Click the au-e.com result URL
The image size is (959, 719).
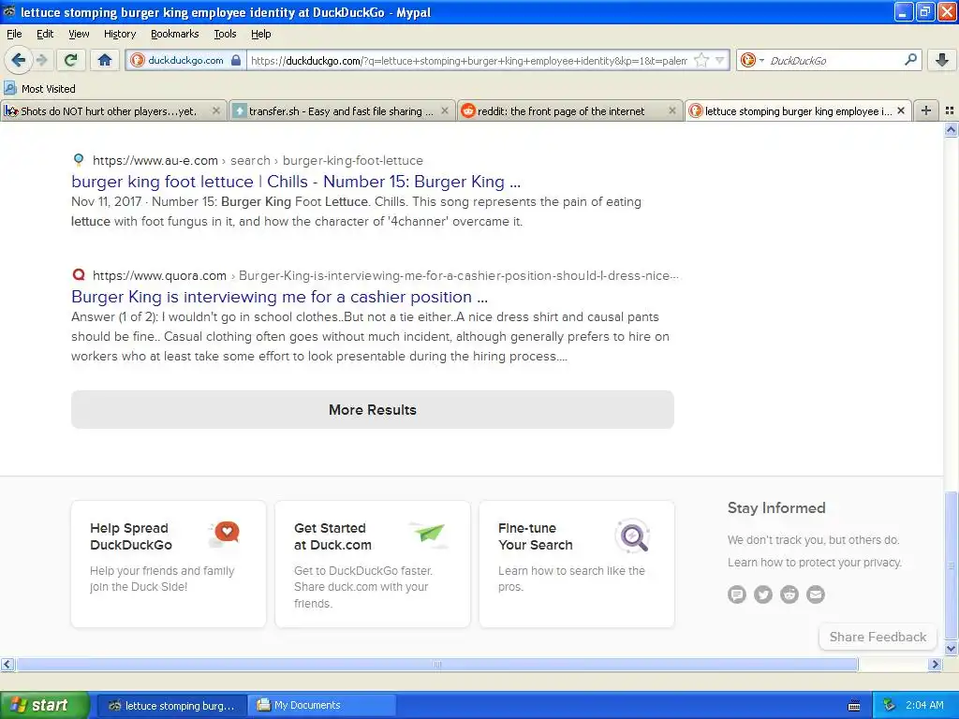[x=258, y=160]
